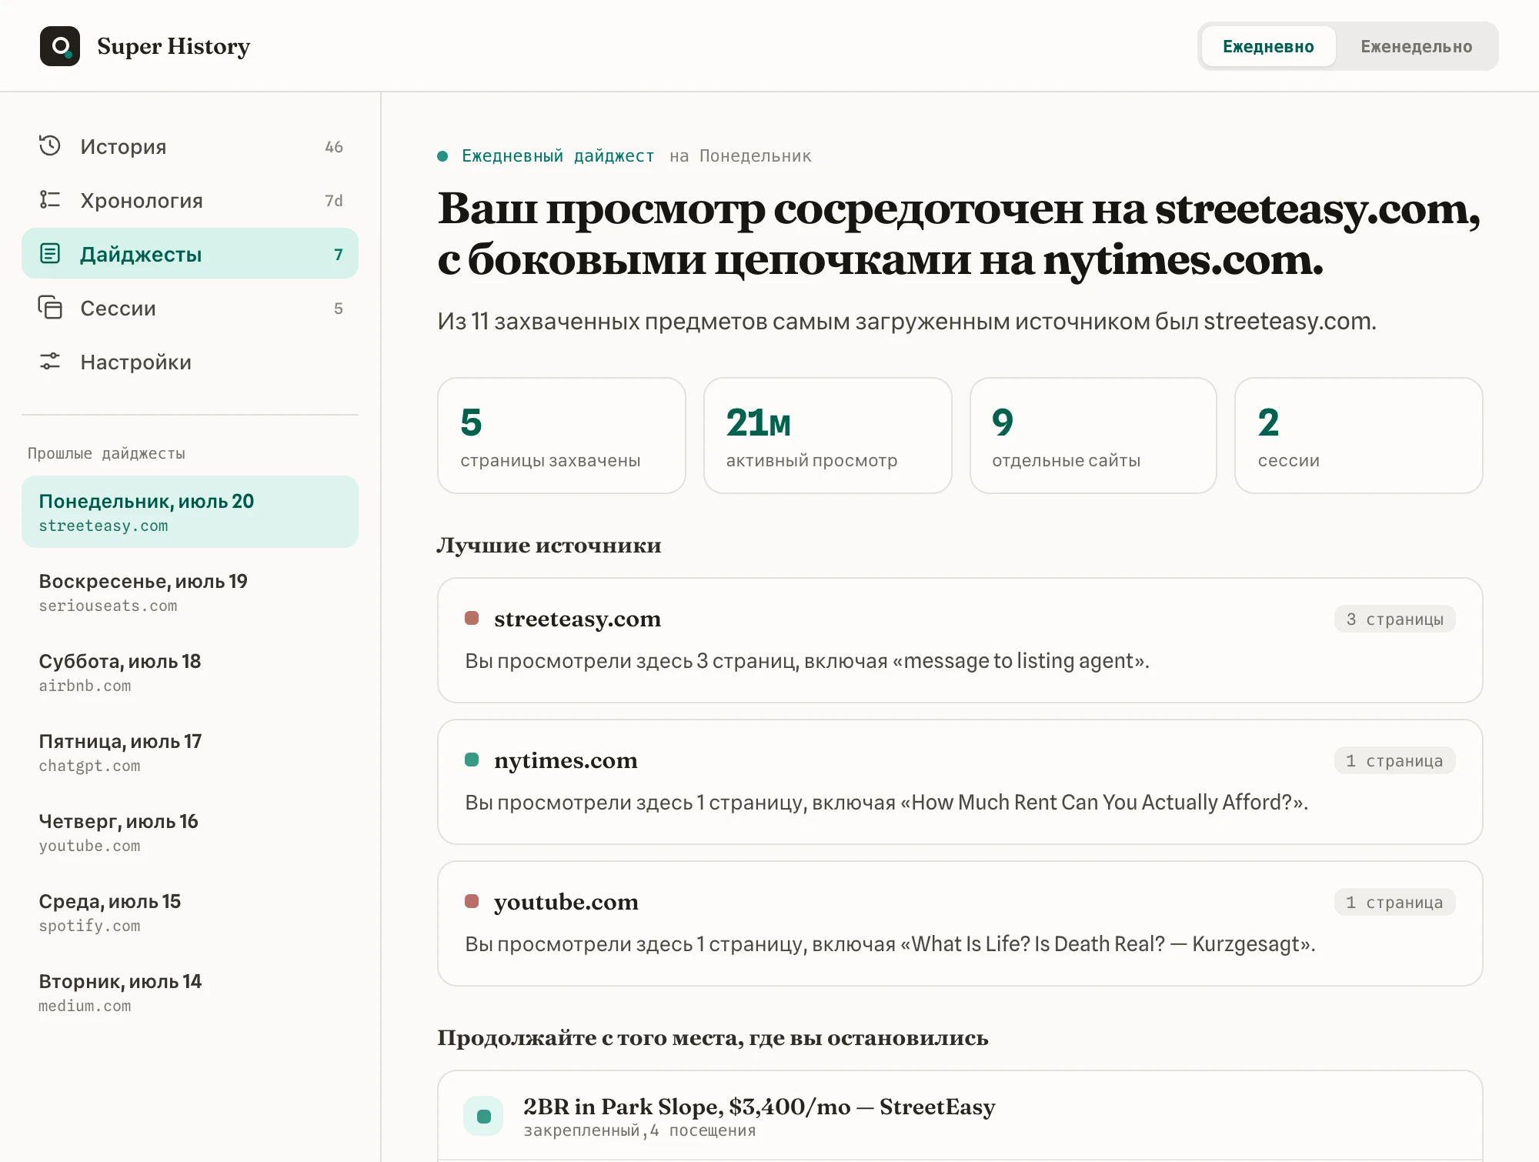1539x1162 pixels.
Task: Open the Воскресенье, июль 19 digest
Action: pyautogui.click(x=190, y=592)
